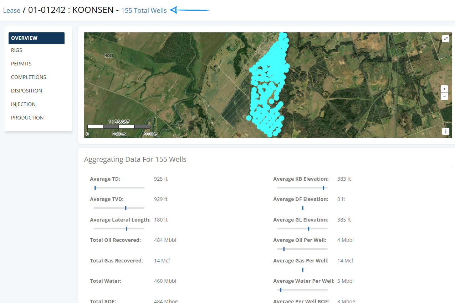Click the 01-01242 : KOONSEN lease title
The image size is (455, 303).
point(71,10)
